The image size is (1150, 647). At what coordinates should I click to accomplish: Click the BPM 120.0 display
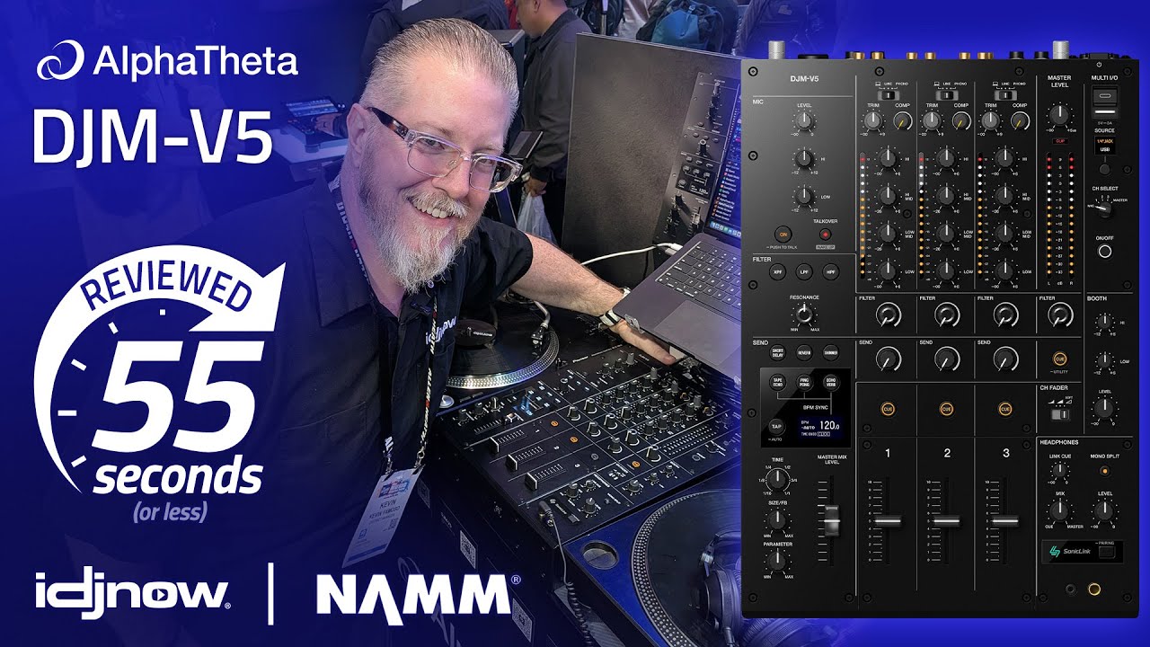822,425
